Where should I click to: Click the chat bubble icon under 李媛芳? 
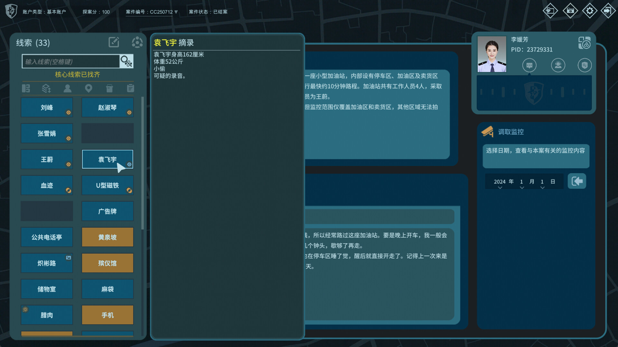pyautogui.click(x=529, y=65)
